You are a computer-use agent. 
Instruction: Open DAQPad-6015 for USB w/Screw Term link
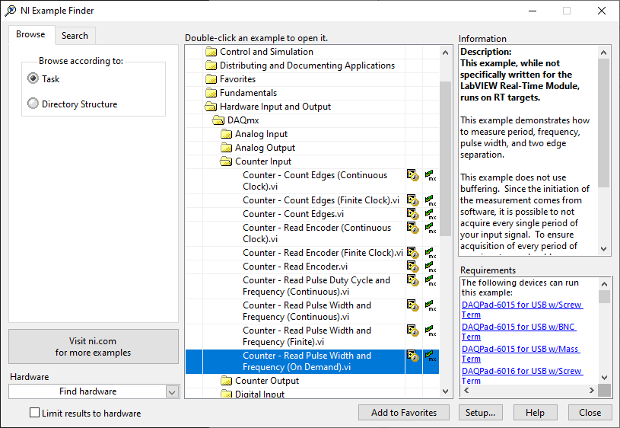[x=522, y=310]
